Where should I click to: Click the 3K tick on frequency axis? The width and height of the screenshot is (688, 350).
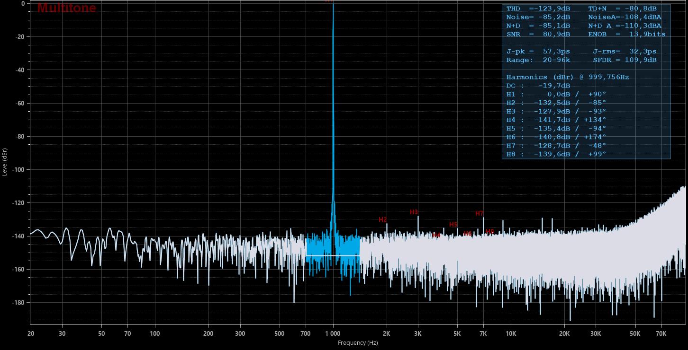418,333
